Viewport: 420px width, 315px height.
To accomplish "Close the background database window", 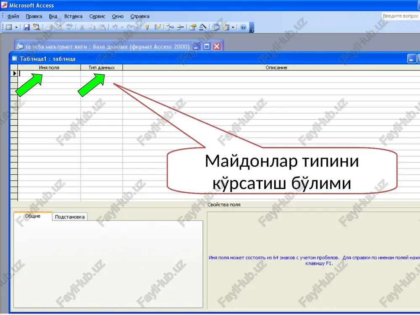I will (217, 46).
